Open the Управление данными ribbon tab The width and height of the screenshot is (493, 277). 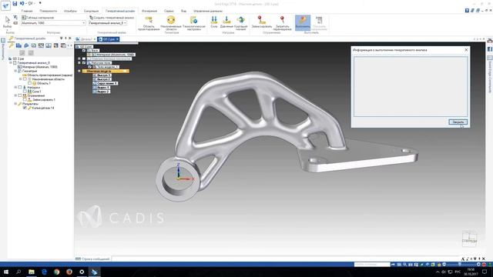click(x=208, y=11)
